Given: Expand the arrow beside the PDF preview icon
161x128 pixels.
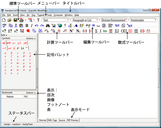Looking at the screenshot, I should pyautogui.click(x=34, y=20).
